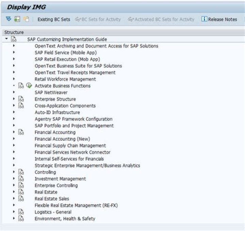Expand the Financial Accounting (New) node

(14, 139)
